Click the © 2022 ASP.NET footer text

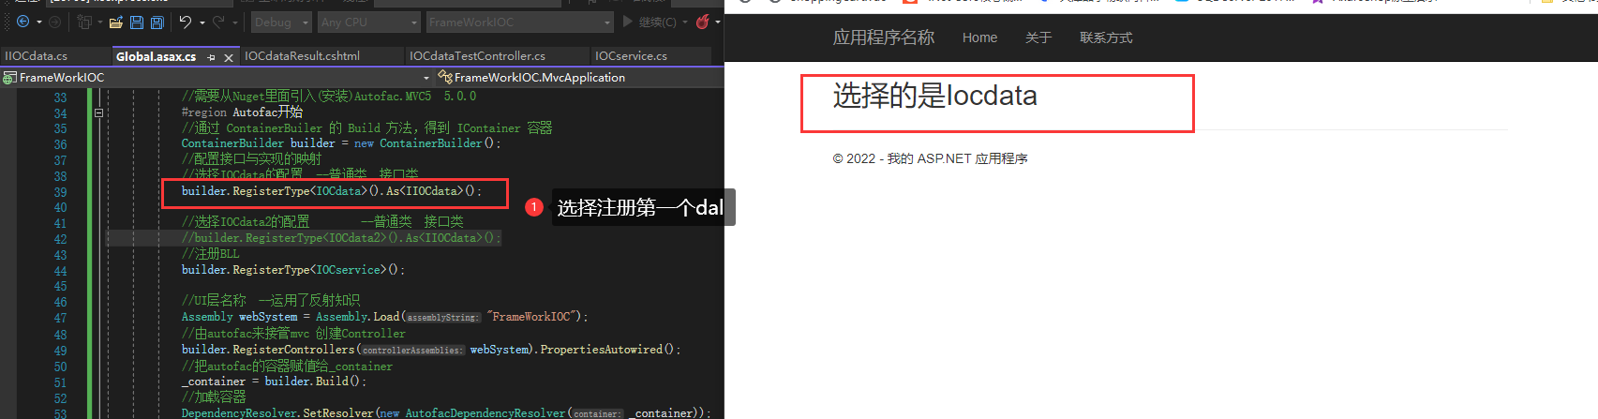point(931,158)
